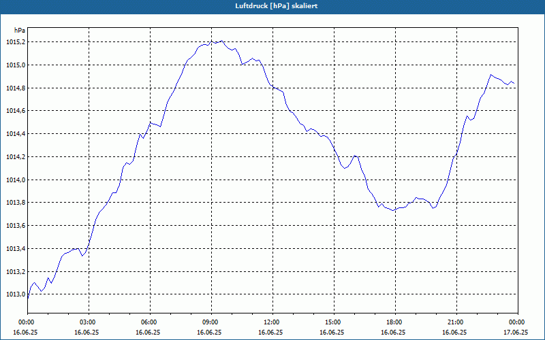Click the 1014,4 y-axis label
Viewport: 545px width, 340px height.
[16, 134]
